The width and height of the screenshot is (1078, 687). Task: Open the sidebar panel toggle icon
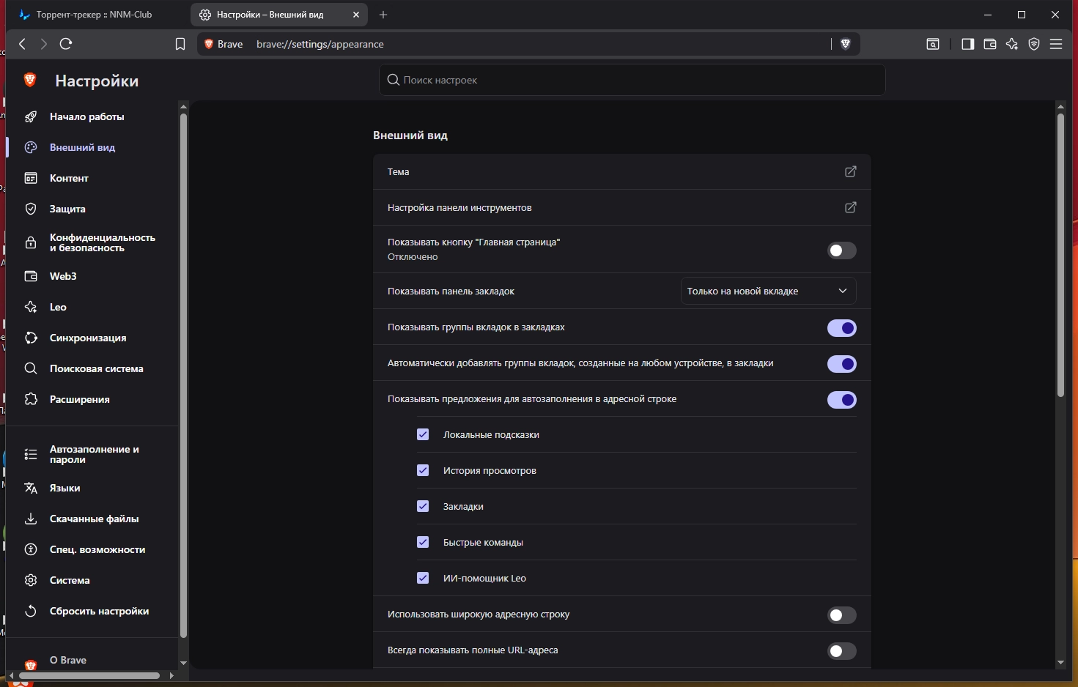click(x=967, y=44)
